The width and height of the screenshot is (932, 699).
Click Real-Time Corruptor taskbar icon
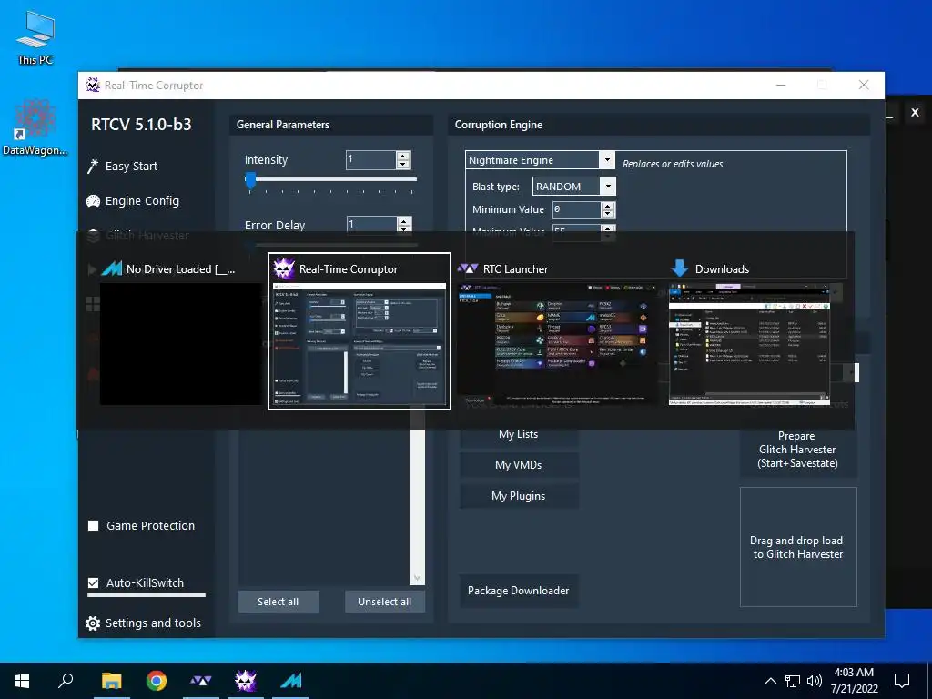tap(246, 681)
